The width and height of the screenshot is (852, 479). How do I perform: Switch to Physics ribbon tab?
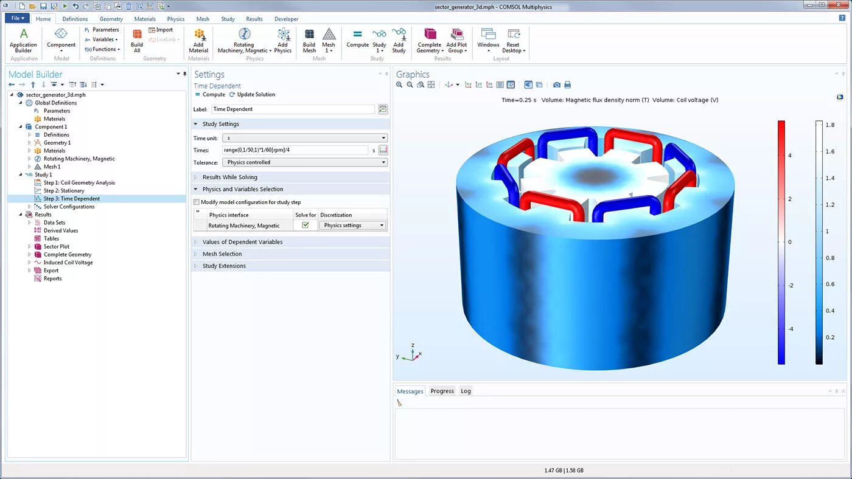176,19
